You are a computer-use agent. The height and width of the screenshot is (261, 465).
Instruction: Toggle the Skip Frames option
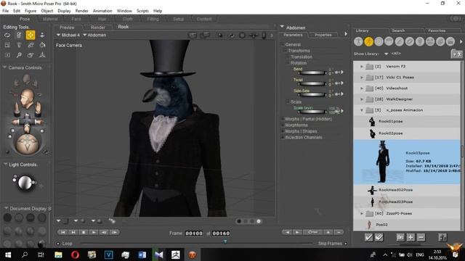coord(346,244)
